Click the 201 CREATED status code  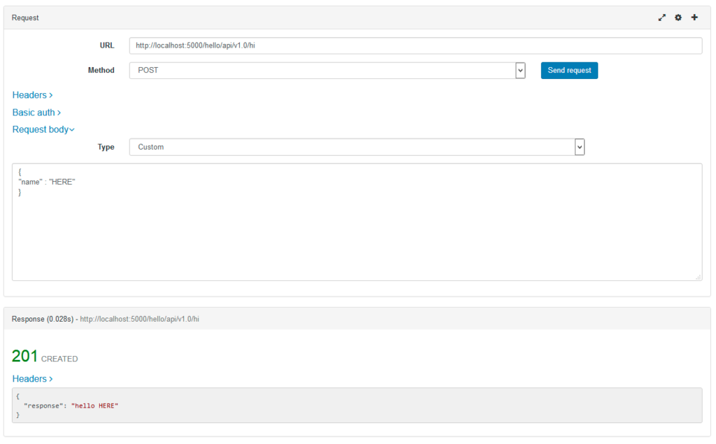coord(44,357)
